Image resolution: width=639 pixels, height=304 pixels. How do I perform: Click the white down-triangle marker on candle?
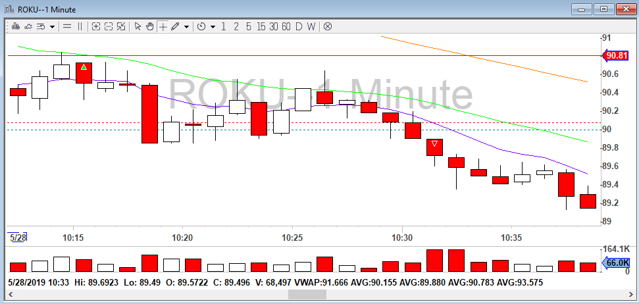[435, 143]
